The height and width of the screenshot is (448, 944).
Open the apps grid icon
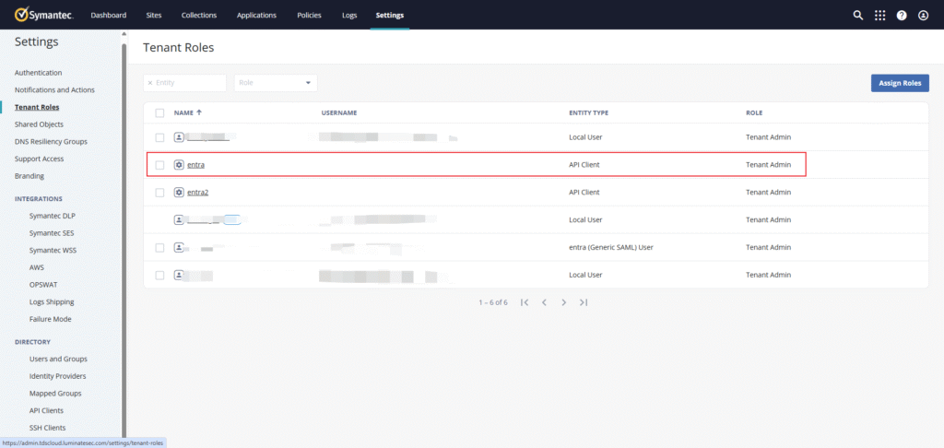pos(879,16)
